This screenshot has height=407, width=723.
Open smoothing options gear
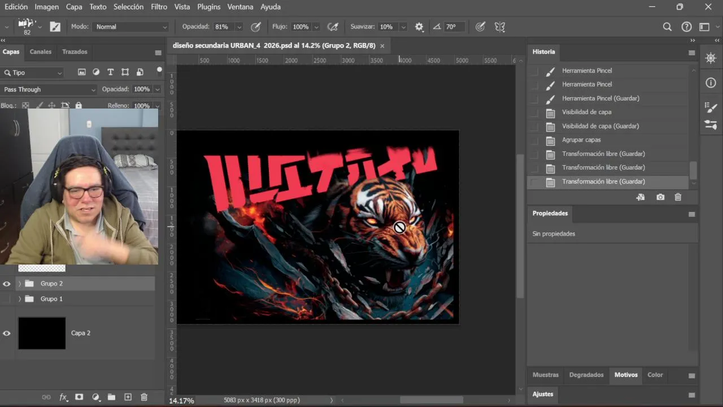click(x=419, y=27)
